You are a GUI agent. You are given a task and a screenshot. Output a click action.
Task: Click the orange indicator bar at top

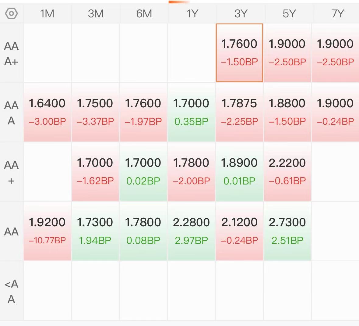click(179, 2)
